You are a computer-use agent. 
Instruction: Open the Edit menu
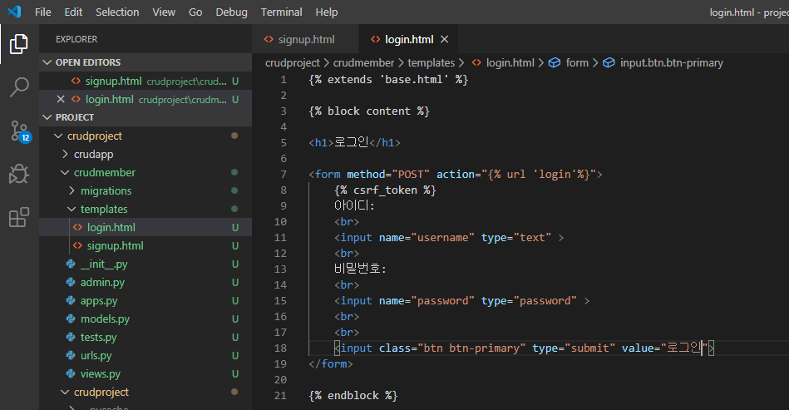(x=73, y=12)
